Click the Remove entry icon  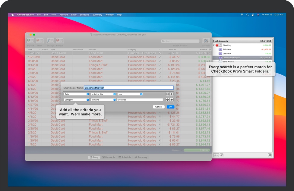tap(59, 41)
